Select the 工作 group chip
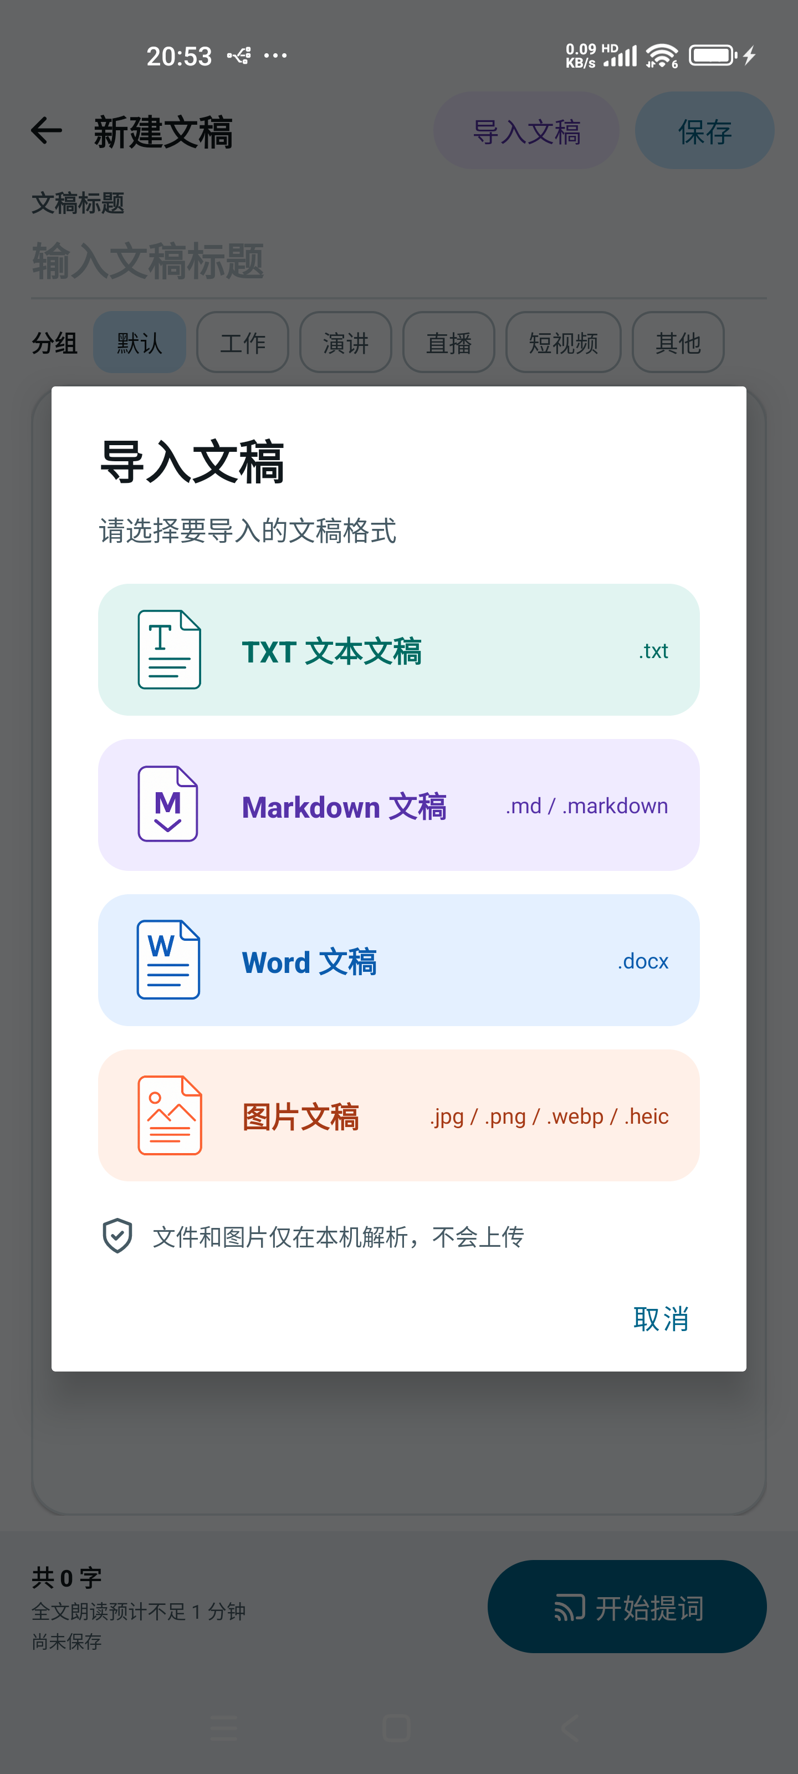Image resolution: width=798 pixels, height=1774 pixels. [242, 342]
